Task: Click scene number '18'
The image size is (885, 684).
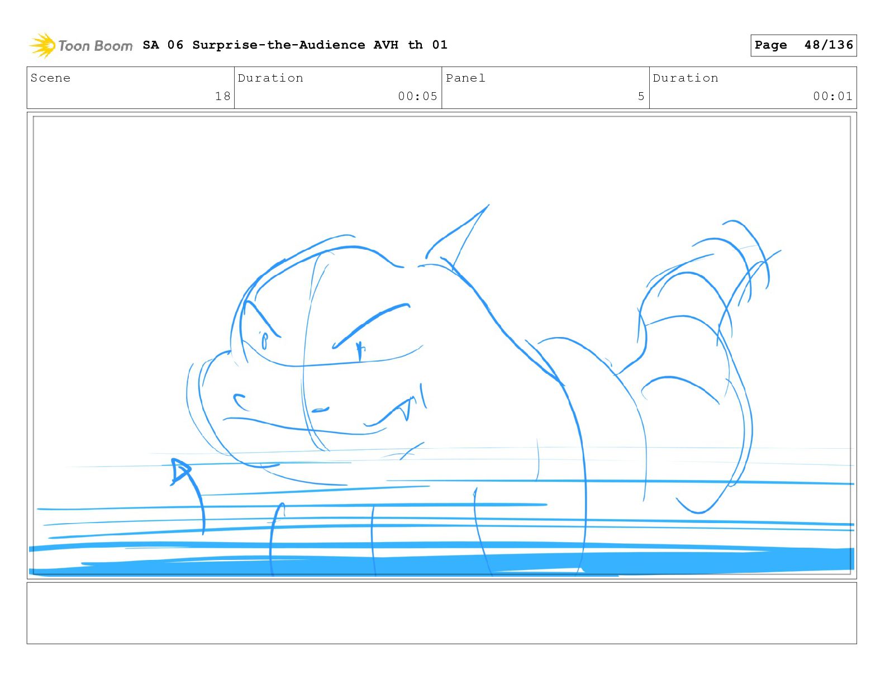Action: [223, 96]
